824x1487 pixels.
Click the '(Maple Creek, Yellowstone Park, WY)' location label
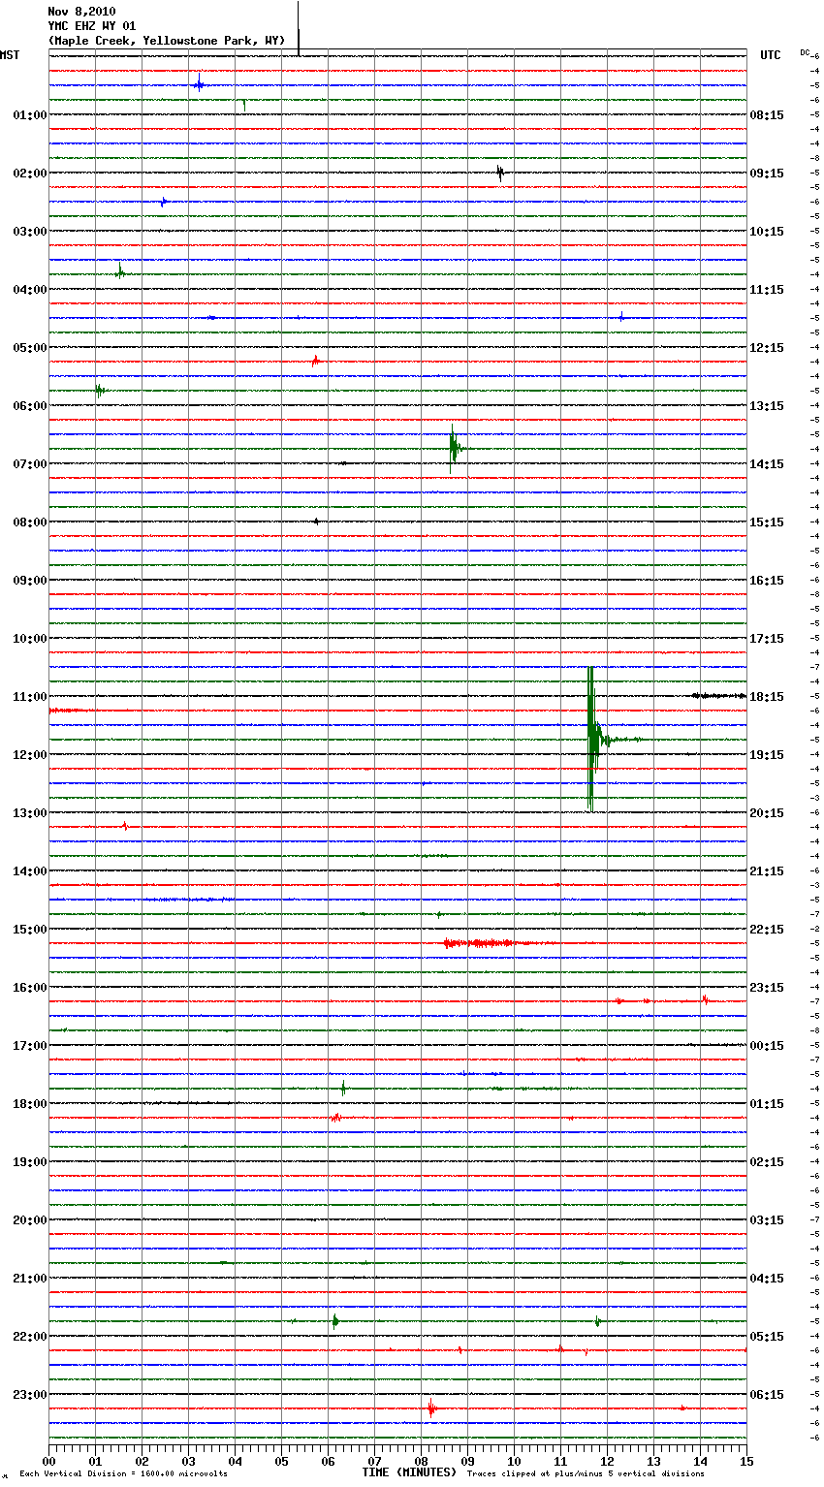click(167, 41)
